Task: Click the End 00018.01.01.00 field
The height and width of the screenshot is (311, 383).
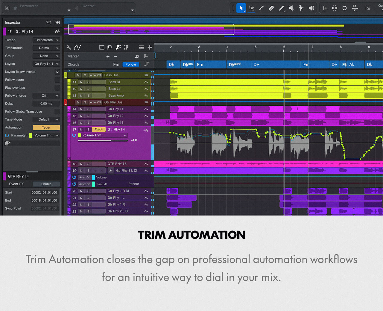Action: coord(44,201)
